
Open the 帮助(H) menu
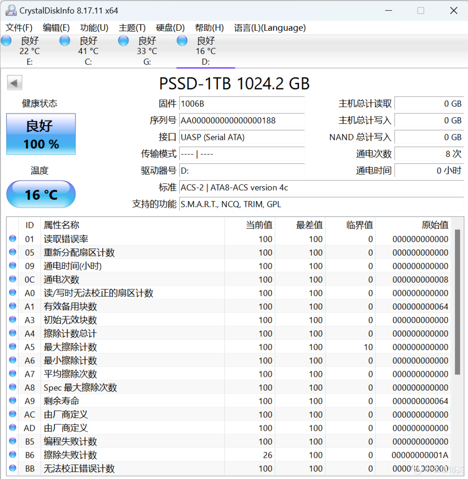209,28
